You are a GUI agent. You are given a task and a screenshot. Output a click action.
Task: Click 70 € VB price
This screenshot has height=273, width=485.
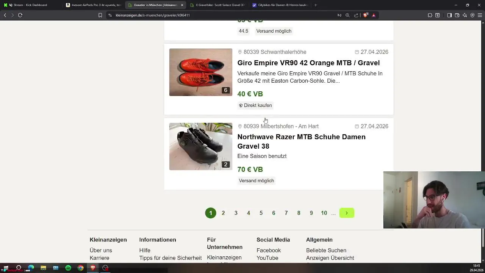250,169
